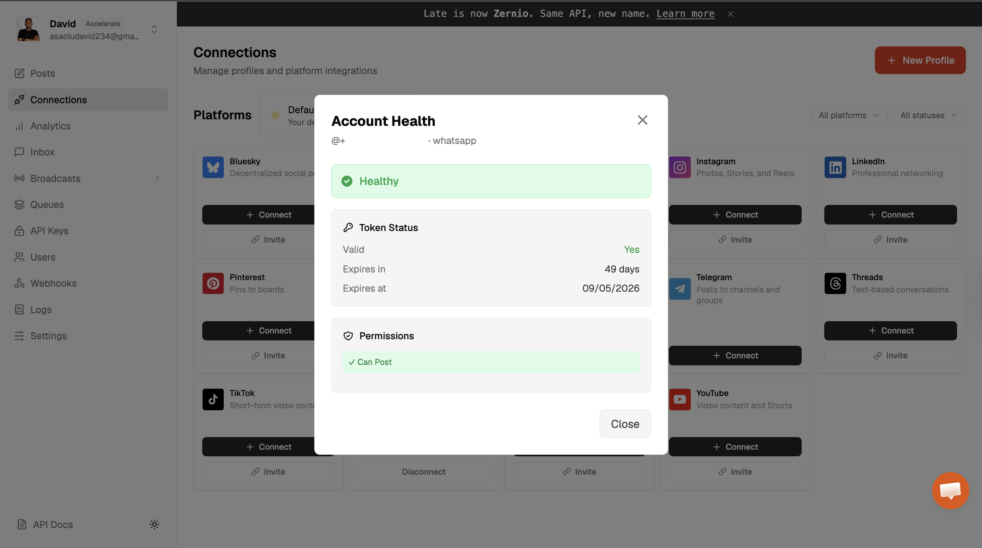The height and width of the screenshot is (548, 982).
Task: Click the Threads platform icon
Action: pyautogui.click(x=835, y=283)
